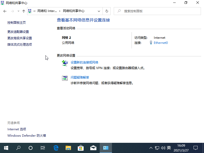The width and height of the screenshot is (204, 153).
Task: Click the troubleshoot problems icon
Action: [x=65, y=78]
